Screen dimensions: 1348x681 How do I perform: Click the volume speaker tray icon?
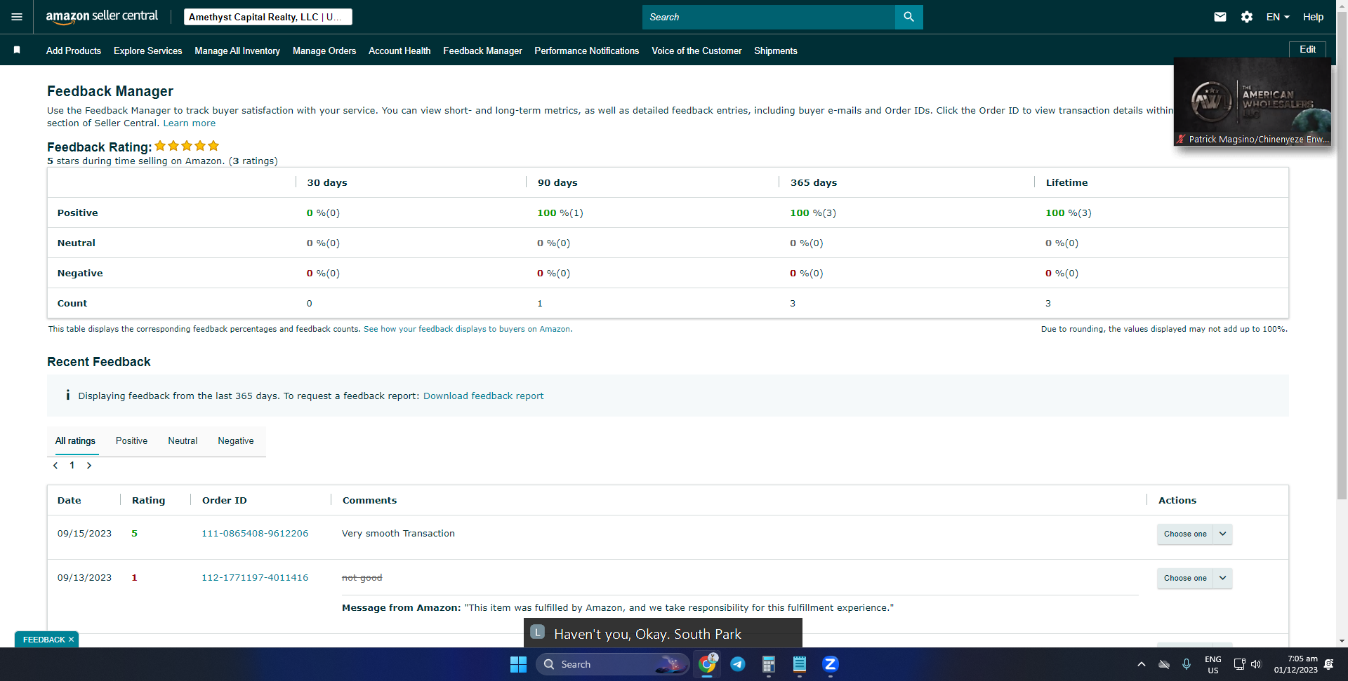click(1256, 664)
